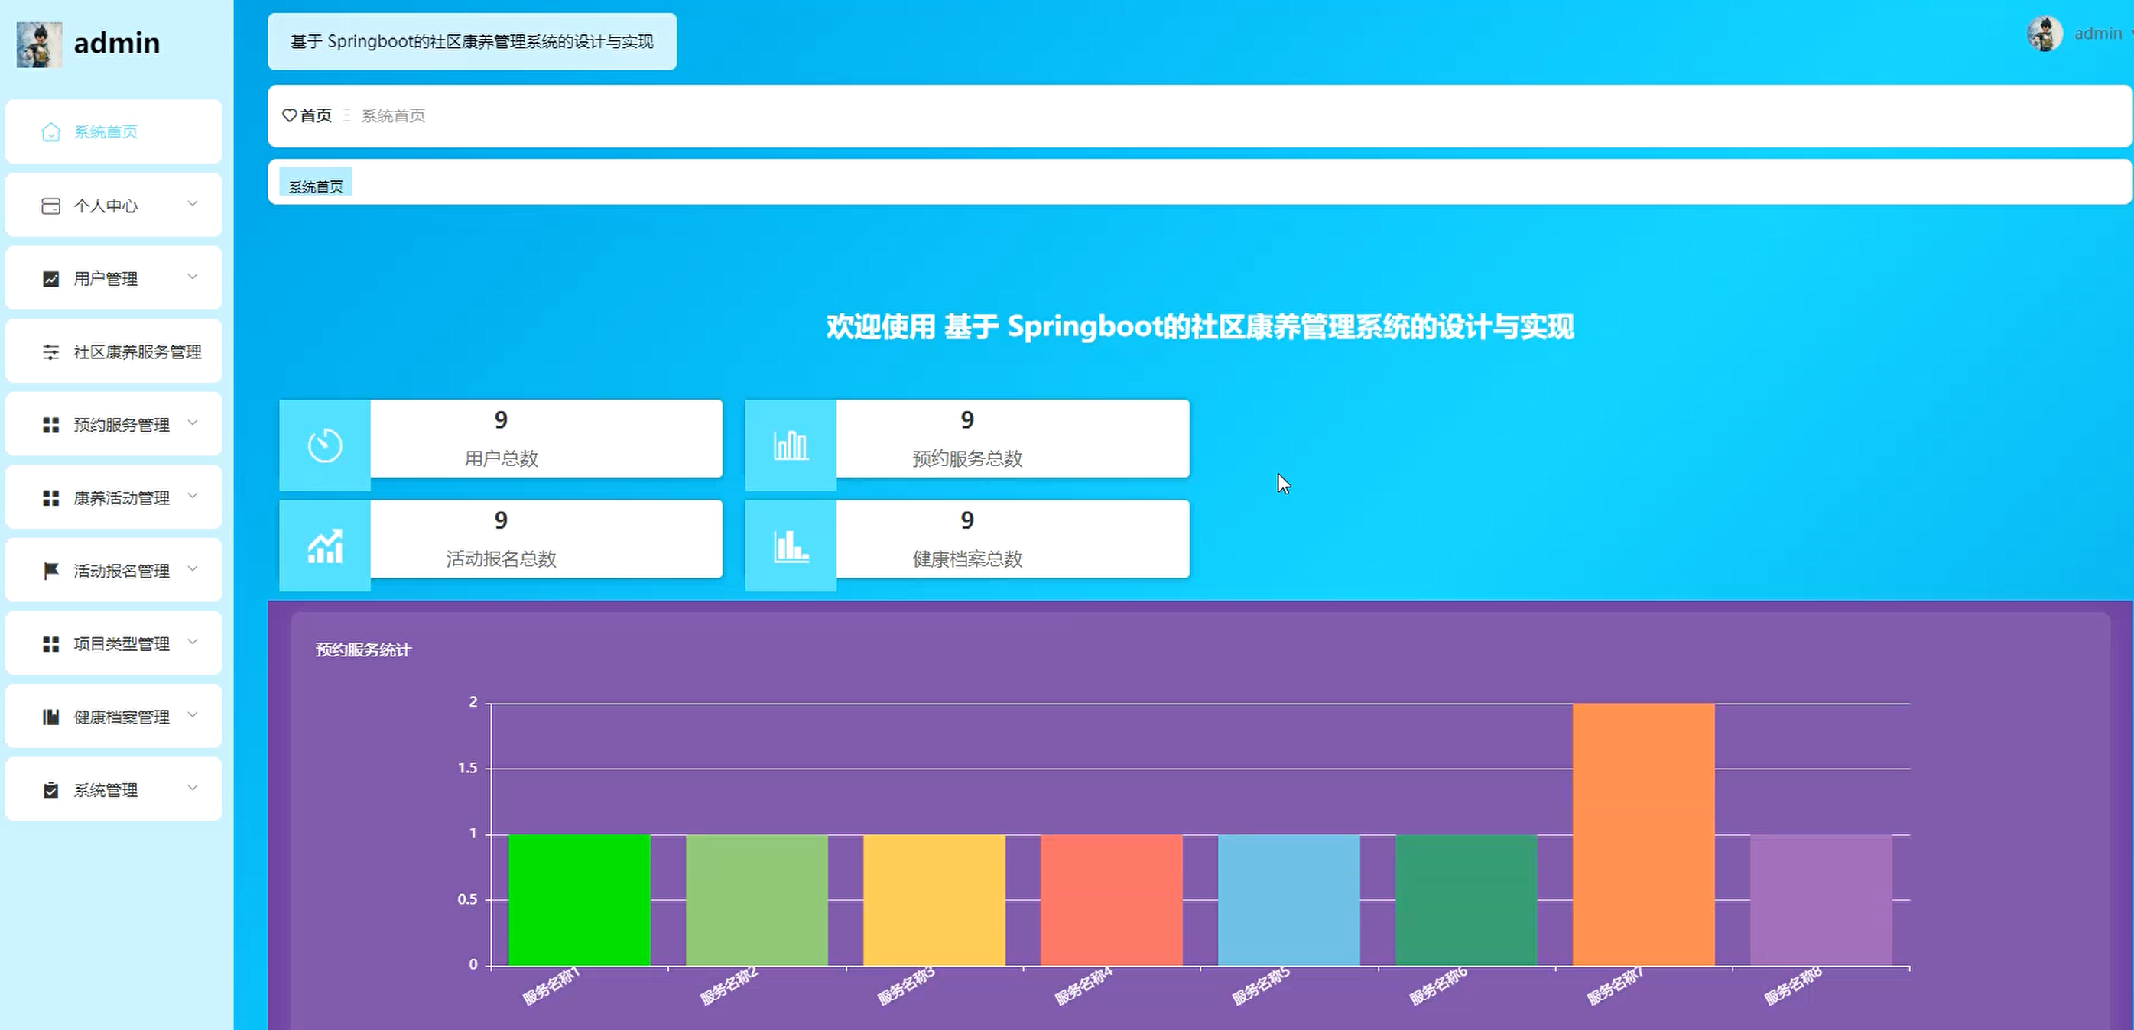Click the light green 服务名称2 bar

756,900
